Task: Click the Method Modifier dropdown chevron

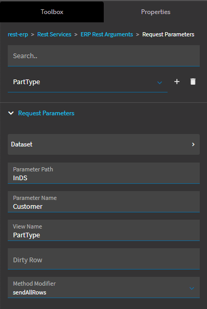Action: coord(191,288)
